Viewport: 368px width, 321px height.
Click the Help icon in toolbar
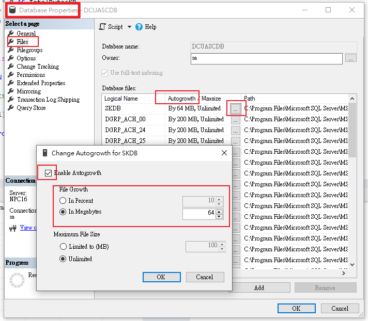pyautogui.click(x=140, y=27)
